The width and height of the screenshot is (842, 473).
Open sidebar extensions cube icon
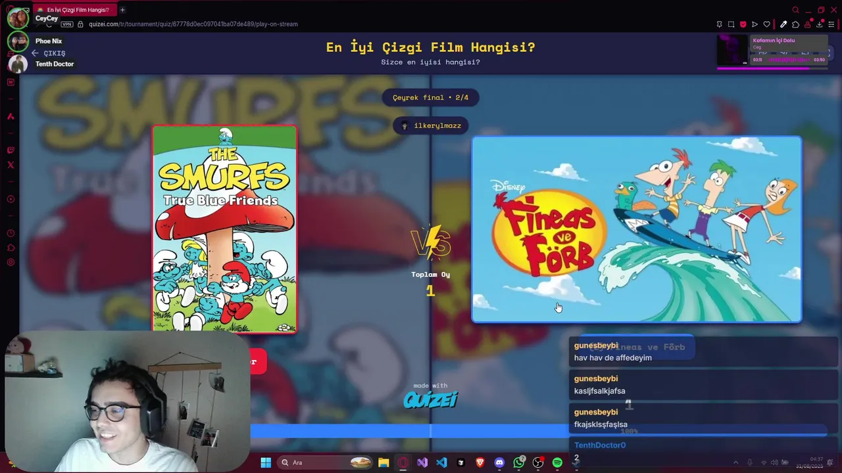pyautogui.click(x=11, y=248)
